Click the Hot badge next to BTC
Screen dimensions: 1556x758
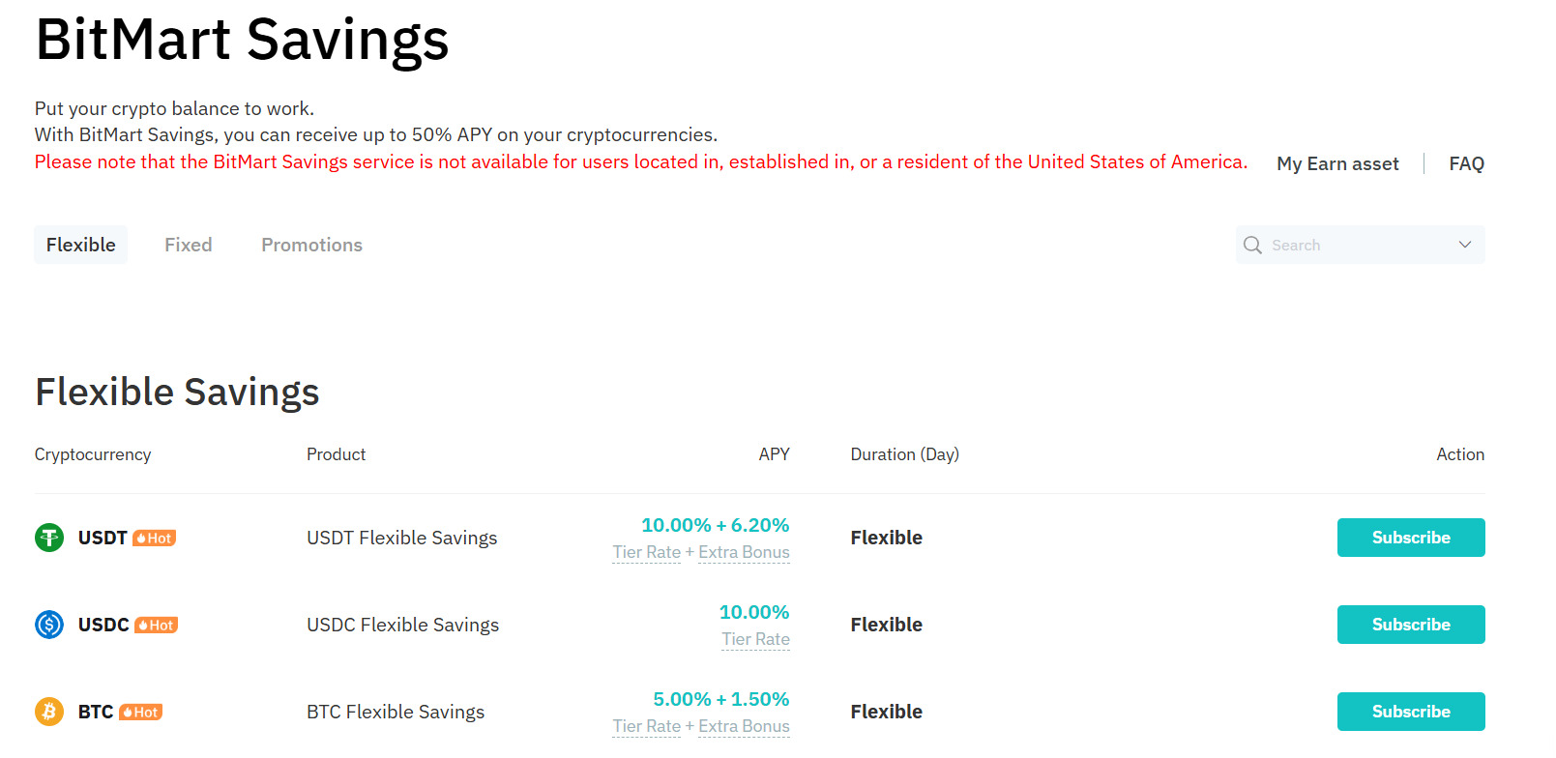[x=141, y=713]
